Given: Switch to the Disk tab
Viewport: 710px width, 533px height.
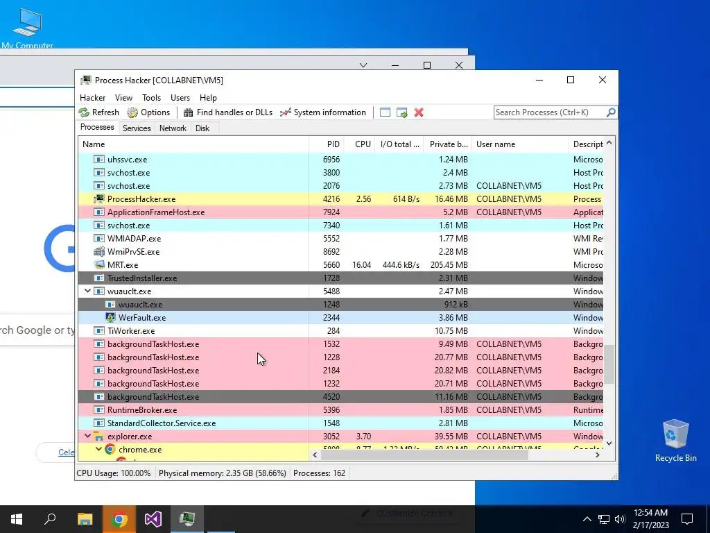Looking at the screenshot, I should pyautogui.click(x=202, y=128).
